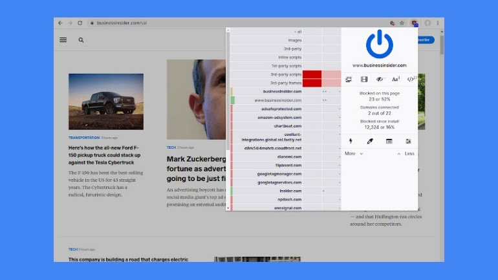The width and height of the screenshot is (498, 280).
Task: Go back using browser back arrow
Action: (60, 23)
